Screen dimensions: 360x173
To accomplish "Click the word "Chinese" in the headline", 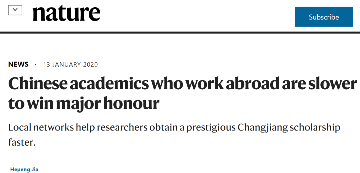I will click(37, 84).
